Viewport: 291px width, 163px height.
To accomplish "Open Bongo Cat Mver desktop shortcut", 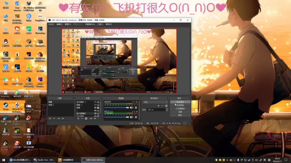I will [29, 108].
